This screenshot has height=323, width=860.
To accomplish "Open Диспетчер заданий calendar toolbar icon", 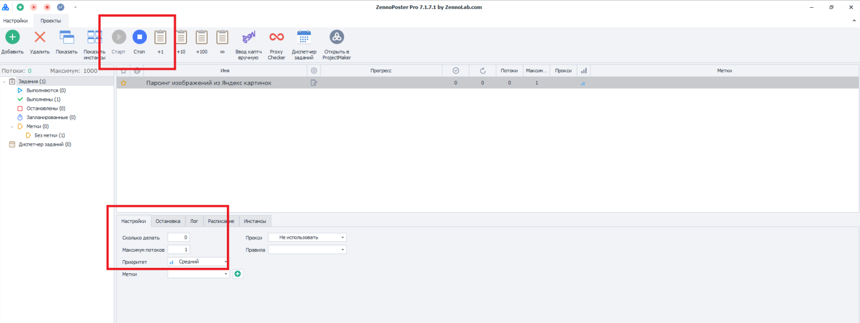I will 304,37.
